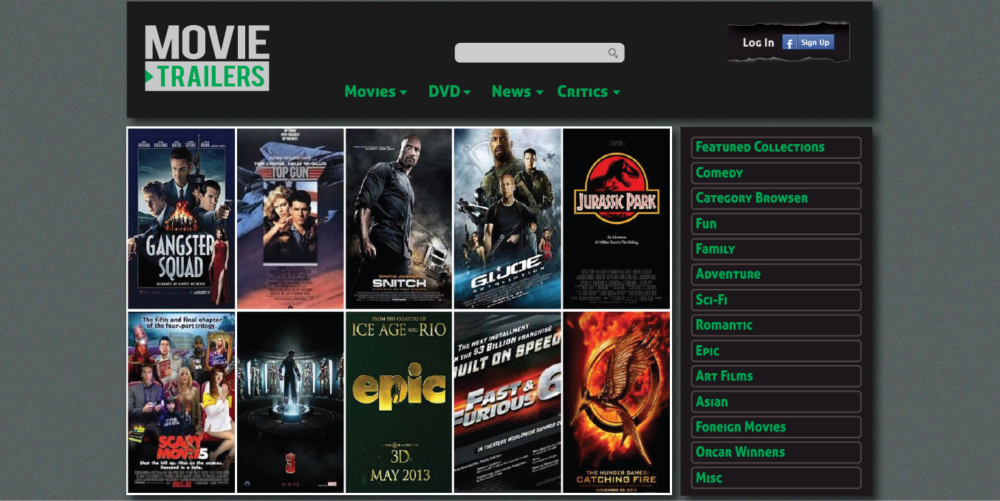The height and width of the screenshot is (501, 1000).
Task: Select the Family category
Action: pyautogui.click(x=776, y=249)
